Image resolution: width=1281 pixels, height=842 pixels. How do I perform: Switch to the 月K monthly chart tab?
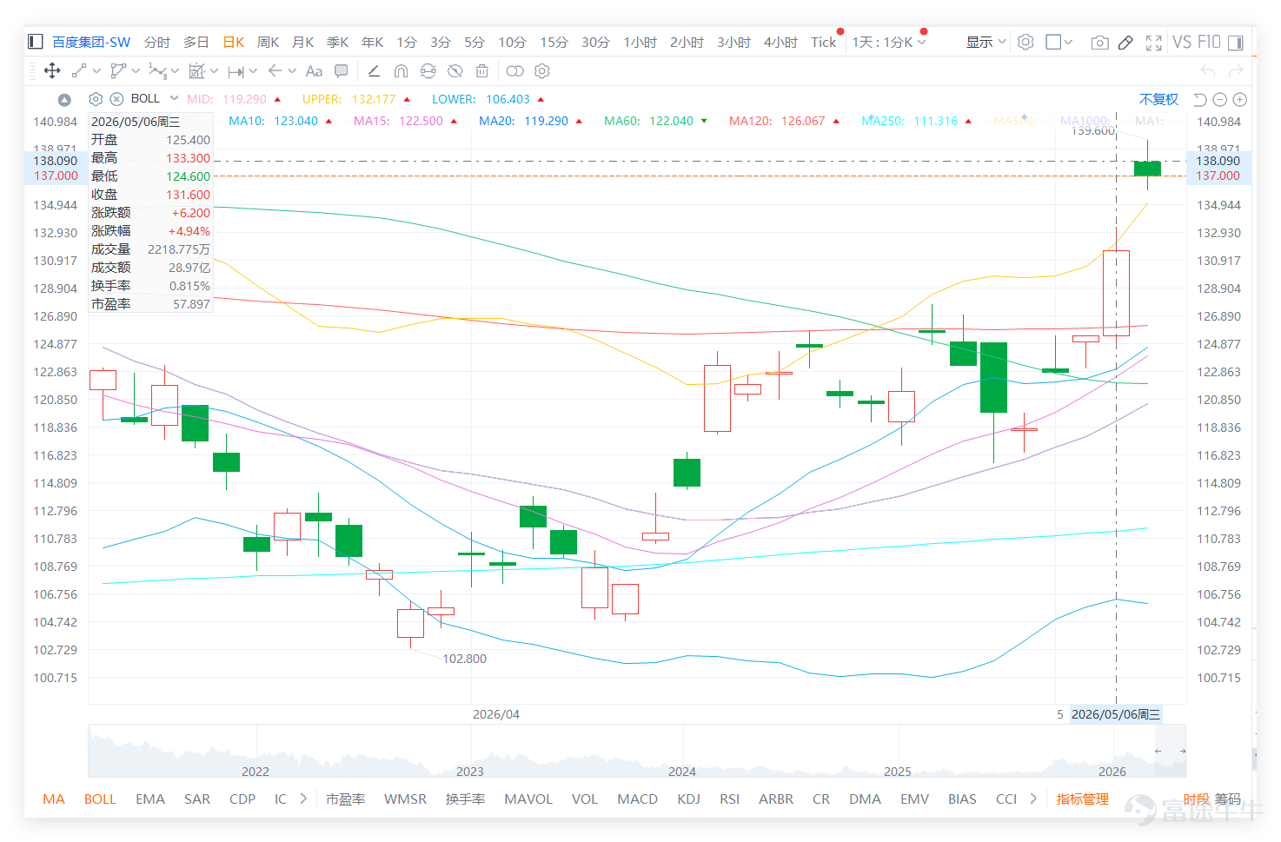coord(303,42)
